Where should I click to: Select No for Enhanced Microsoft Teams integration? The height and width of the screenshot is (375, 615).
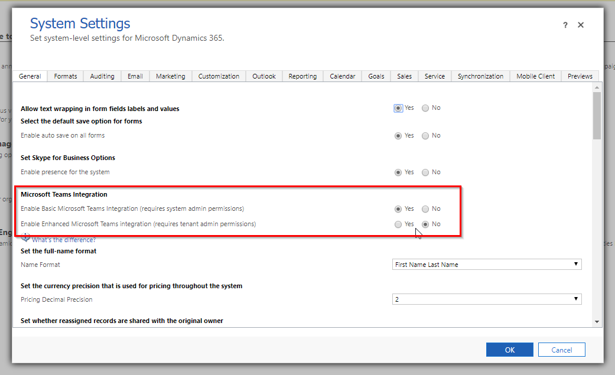[425, 224]
